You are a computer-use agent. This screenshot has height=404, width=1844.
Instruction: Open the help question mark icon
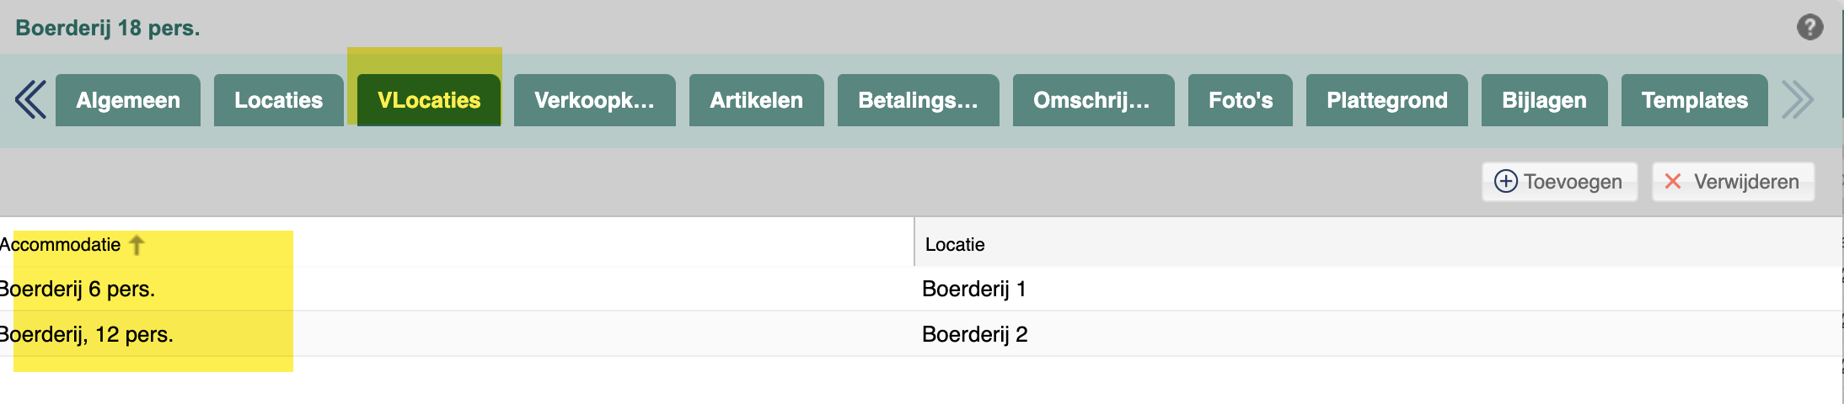click(x=1809, y=27)
